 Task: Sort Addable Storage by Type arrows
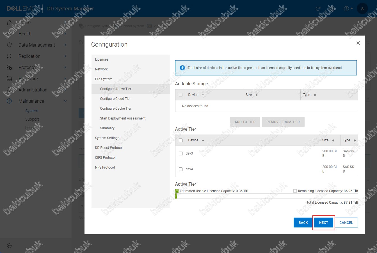315,95
